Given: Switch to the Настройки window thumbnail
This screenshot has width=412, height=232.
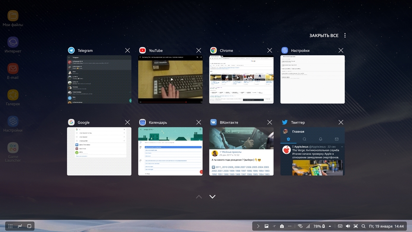Looking at the screenshot, I should pos(312,79).
